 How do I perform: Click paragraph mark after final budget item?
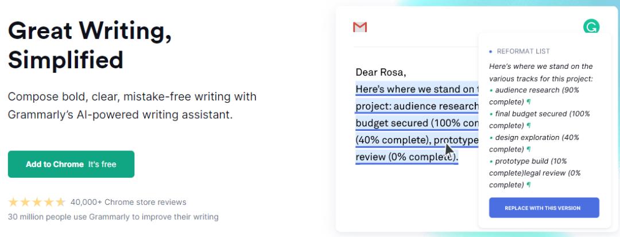pyautogui.click(x=527, y=126)
